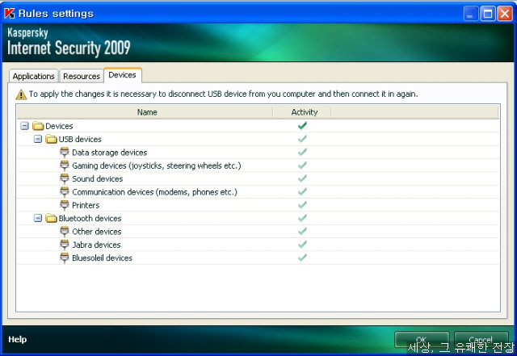The height and width of the screenshot is (356, 517).
Task: Toggle the activity checkmark for Devices
Action: tap(302, 126)
